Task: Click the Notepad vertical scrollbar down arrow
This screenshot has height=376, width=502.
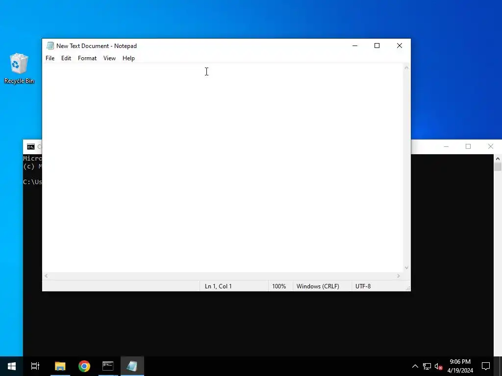Action: point(406,268)
